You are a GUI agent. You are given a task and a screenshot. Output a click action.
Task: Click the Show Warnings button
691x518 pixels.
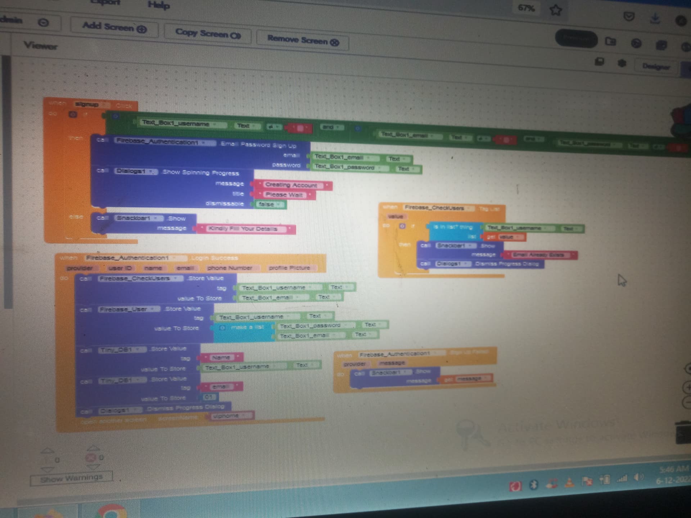(72, 478)
